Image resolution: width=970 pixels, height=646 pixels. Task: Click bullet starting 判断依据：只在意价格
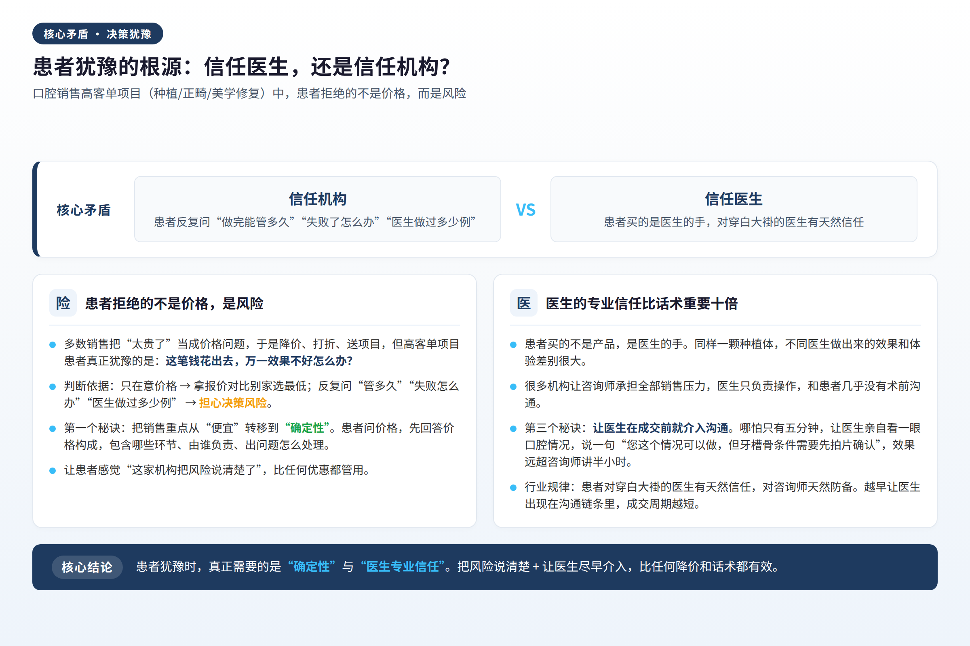261,394
